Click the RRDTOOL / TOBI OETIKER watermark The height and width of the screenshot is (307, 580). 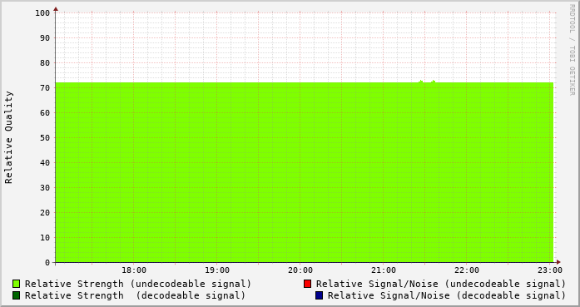tap(572, 50)
